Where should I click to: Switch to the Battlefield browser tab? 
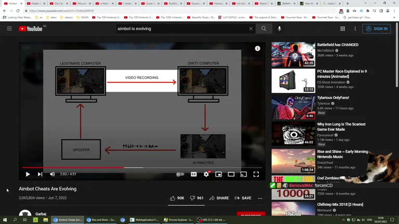pos(286,4)
